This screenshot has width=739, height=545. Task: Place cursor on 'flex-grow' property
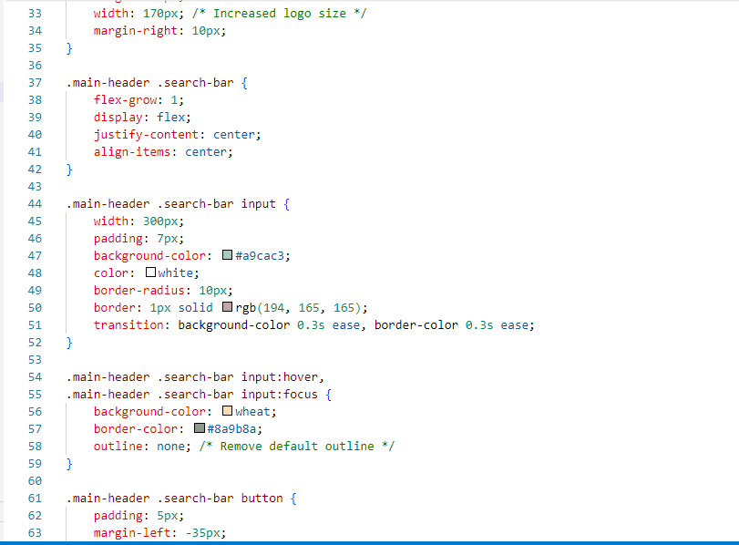point(125,100)
